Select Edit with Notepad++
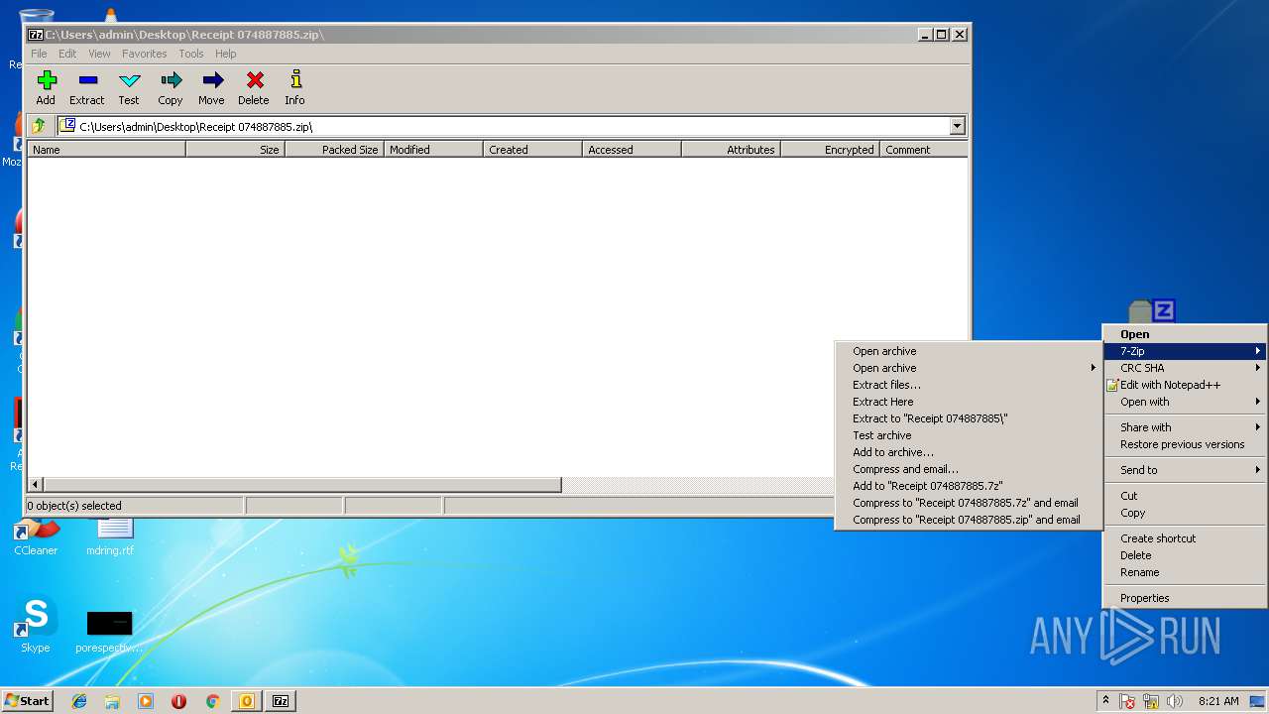The width and height of the screenshot is (1269, 714). tap(1185, 385)
